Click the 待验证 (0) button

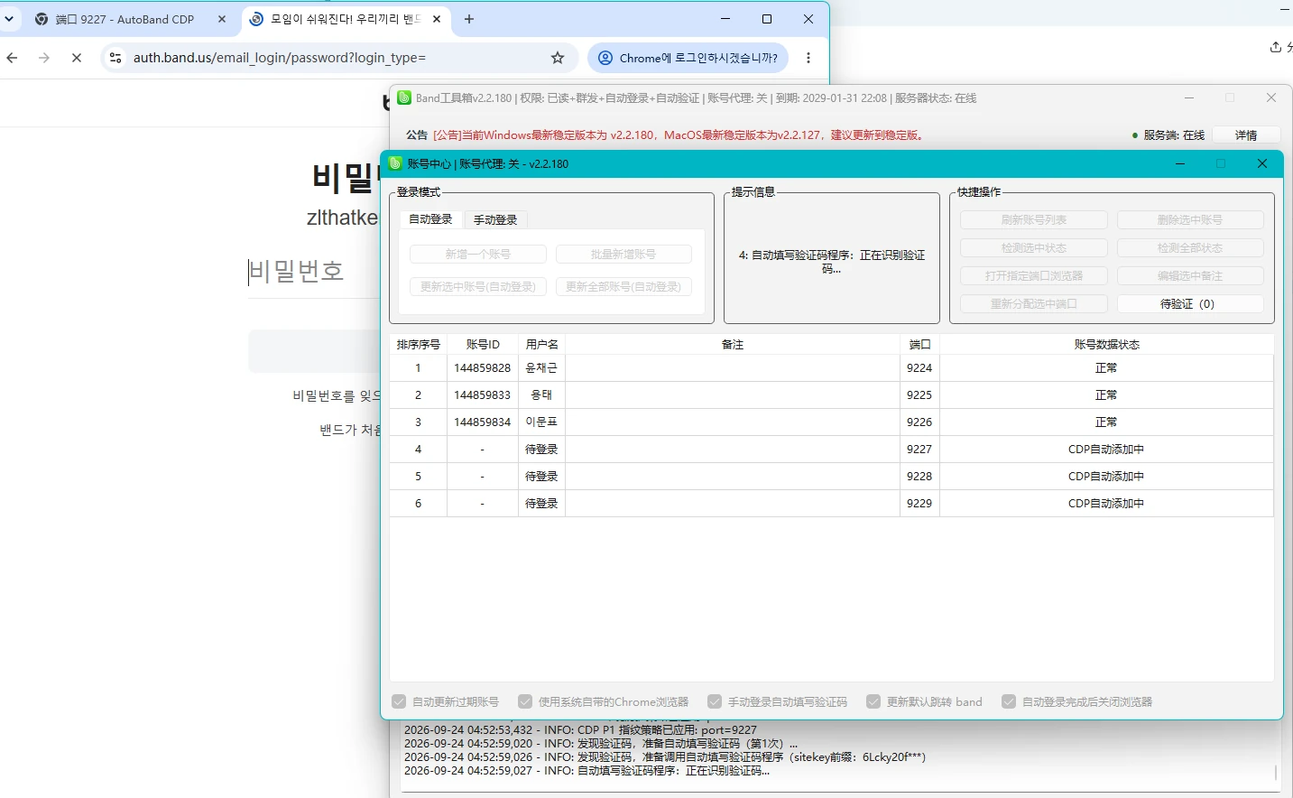click(x=1190, y=304)
